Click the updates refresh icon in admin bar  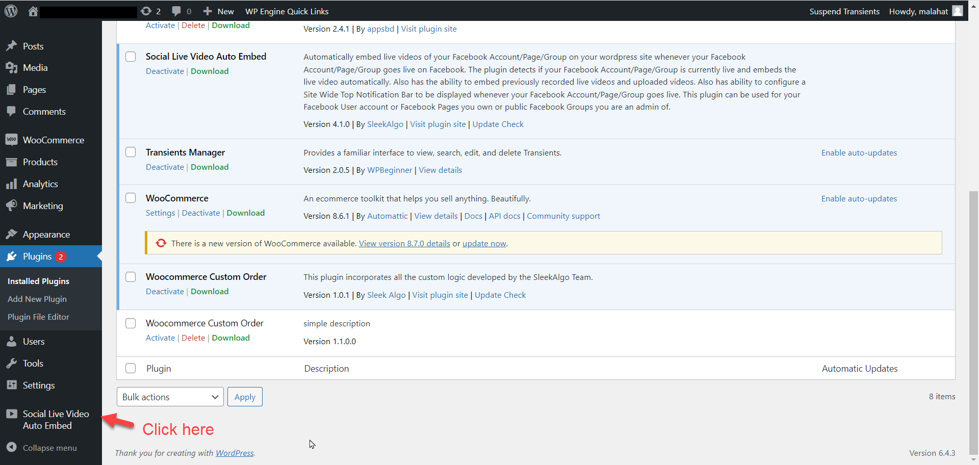tap(146, 11)
